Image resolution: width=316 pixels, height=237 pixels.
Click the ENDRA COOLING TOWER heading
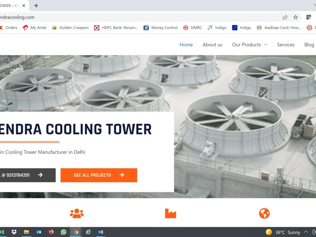coord(76,129)
